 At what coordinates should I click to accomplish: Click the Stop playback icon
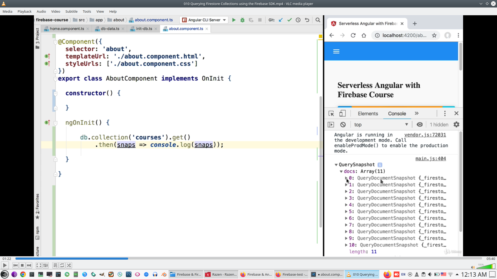pyautogui.click(x=22, y=265)
